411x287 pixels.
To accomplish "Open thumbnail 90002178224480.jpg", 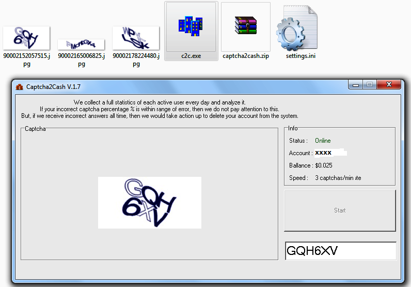I will (135, 38).
